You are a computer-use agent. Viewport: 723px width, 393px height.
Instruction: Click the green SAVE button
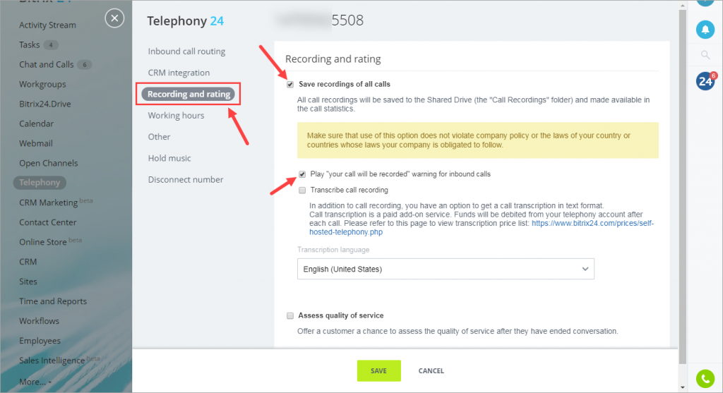(x=378, y=371)
